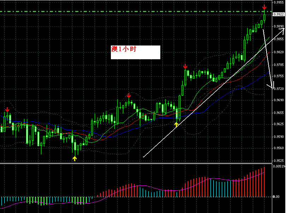The image size is (286, 213).
Task: Click the 0.00519 indicator scale value
Action: [x=279, y=166]
